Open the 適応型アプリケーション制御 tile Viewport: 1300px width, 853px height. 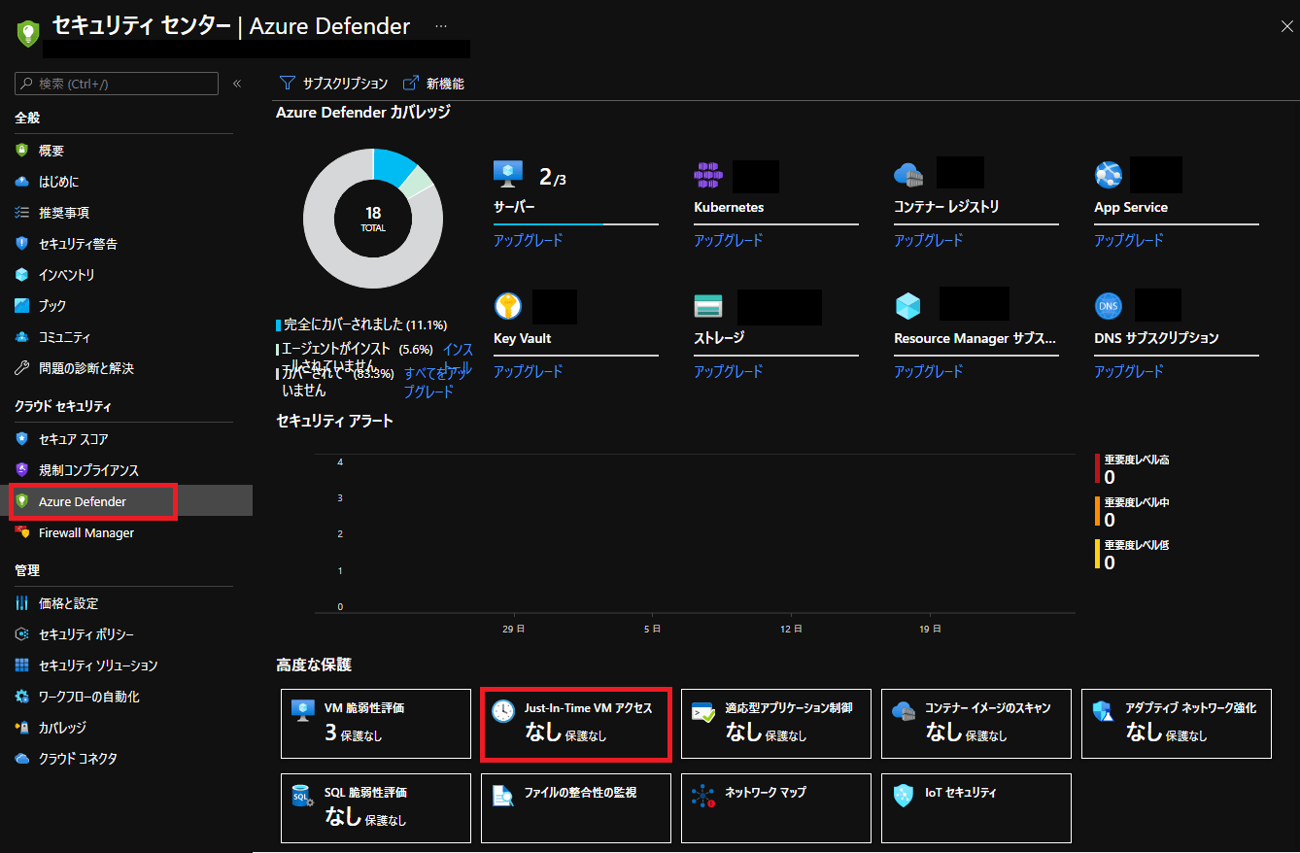point(776,723)
